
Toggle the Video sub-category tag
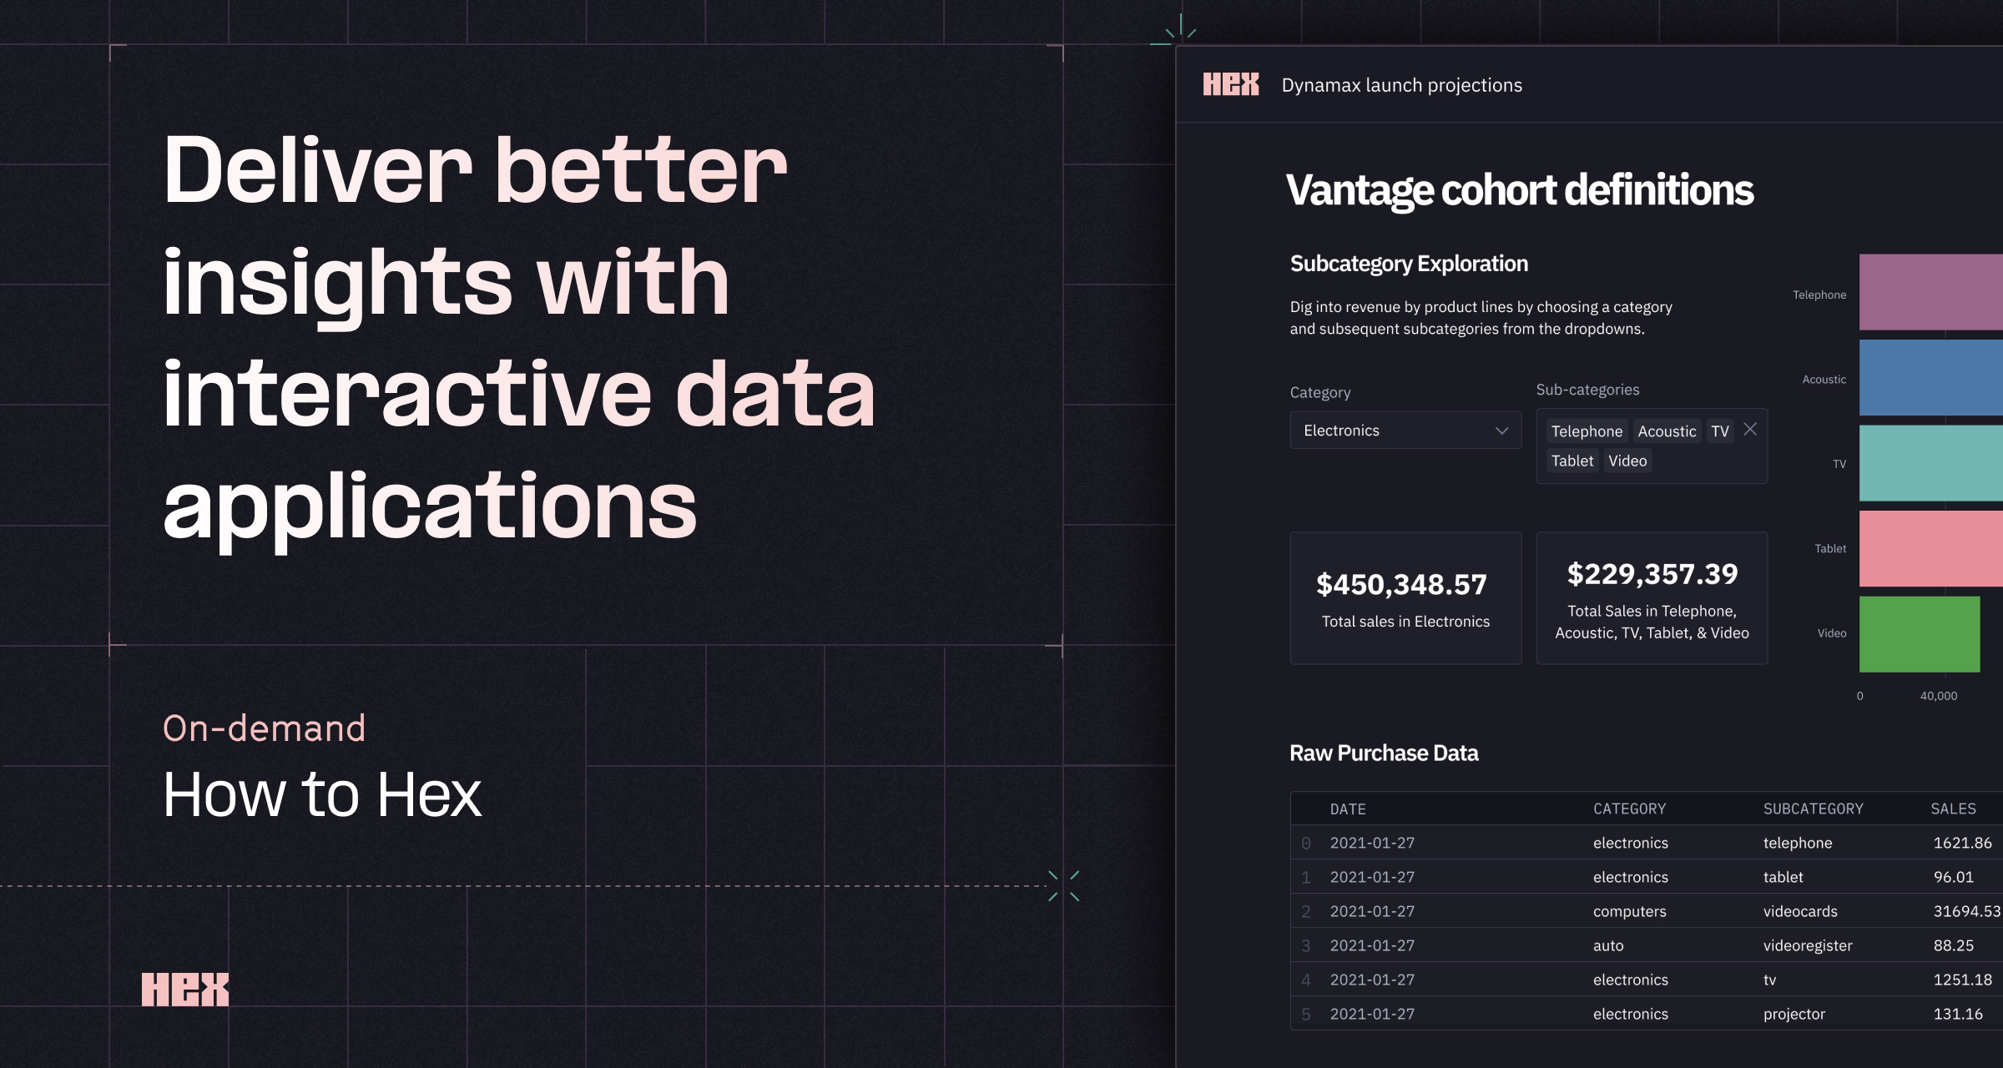pyautogui.click(x=1627, y=461)
